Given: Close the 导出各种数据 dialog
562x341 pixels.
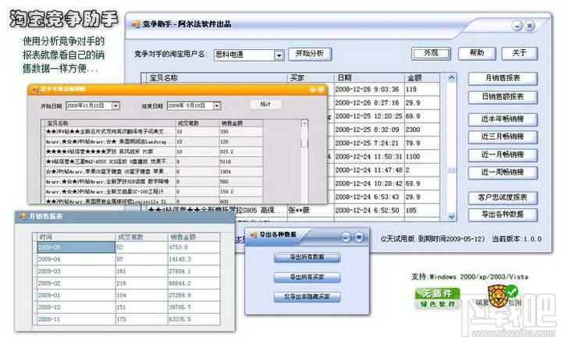Looking at the screenshot, I should click(358, 237).
